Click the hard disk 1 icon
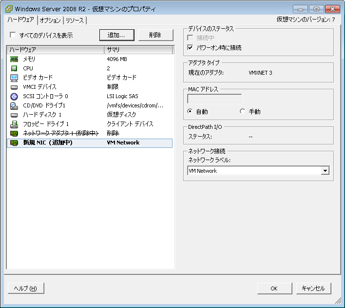Viewport: 345px width, 308px height. (x=14, y=115)
